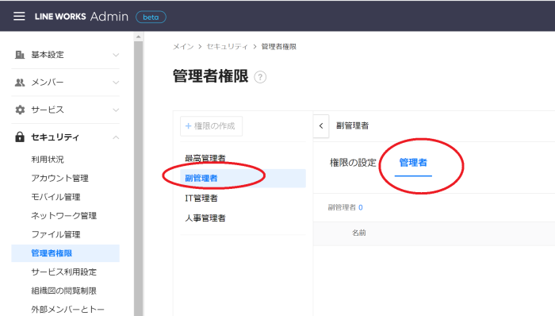Open 利用状況 in the sidebar
This screenshot has width=555, height=316.
[x=48, y=160]
